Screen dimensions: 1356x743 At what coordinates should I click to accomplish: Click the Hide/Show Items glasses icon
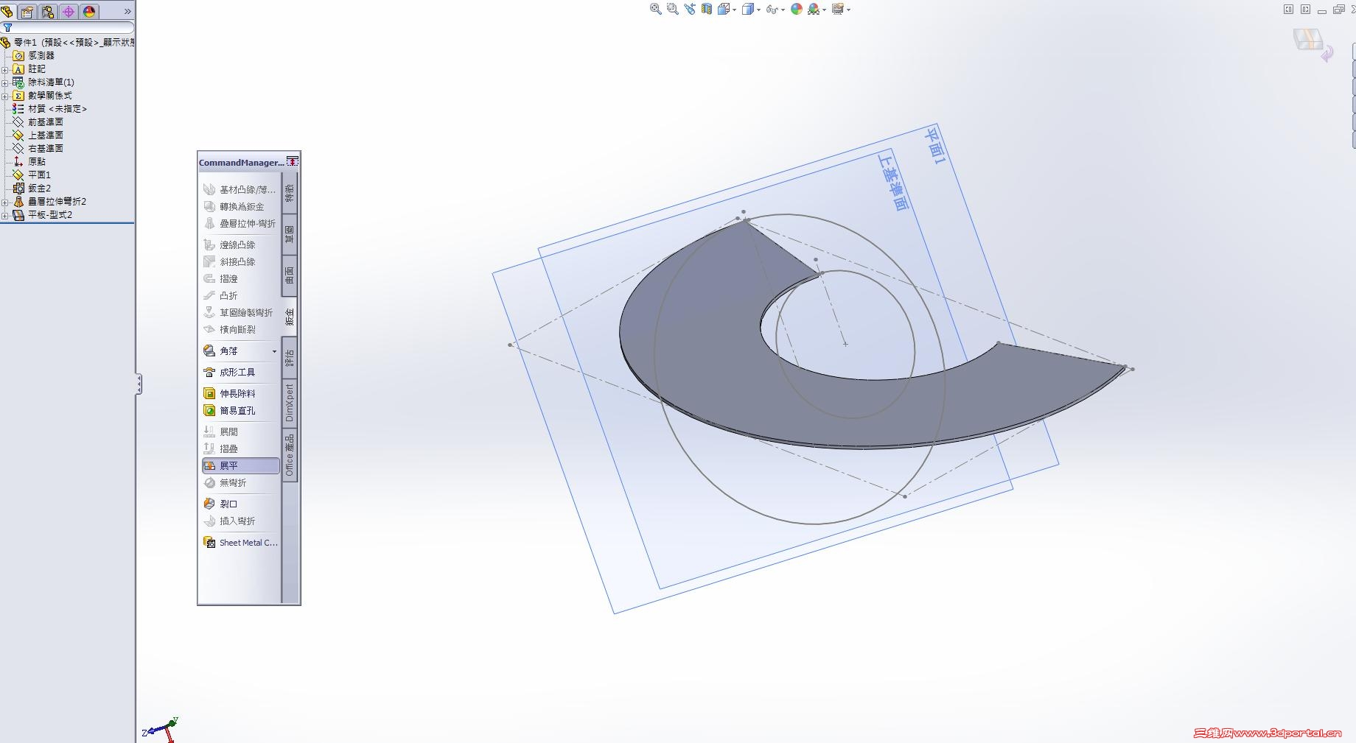(771, 10)
